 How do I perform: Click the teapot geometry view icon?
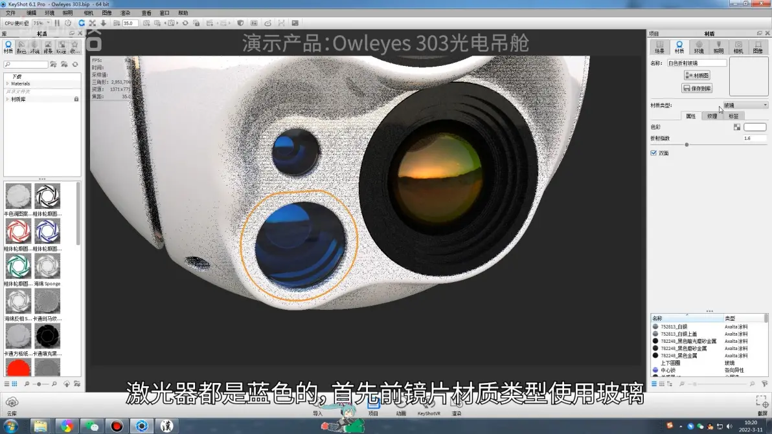pos(268,23)
